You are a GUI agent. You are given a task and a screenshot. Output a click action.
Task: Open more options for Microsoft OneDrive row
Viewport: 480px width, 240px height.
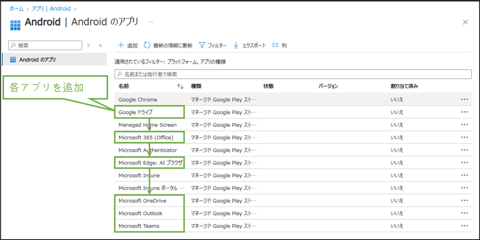coord(464,201)
